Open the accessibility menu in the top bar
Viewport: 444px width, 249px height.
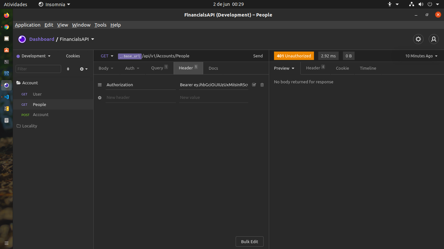[x=393, y=4]
